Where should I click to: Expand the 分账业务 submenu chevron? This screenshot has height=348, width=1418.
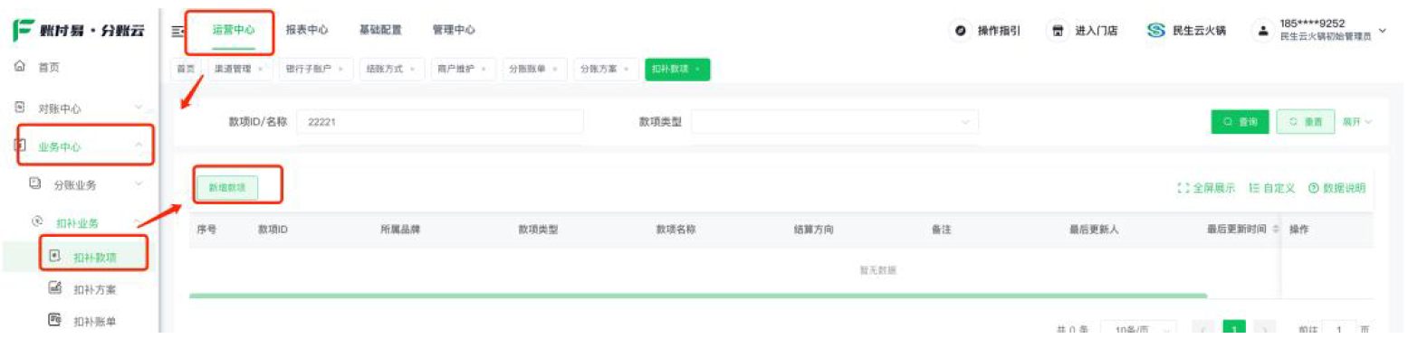coord(139,183)
